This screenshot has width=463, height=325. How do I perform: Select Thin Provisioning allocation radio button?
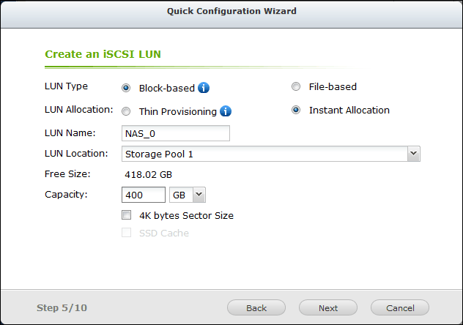[x=126, y=111]
